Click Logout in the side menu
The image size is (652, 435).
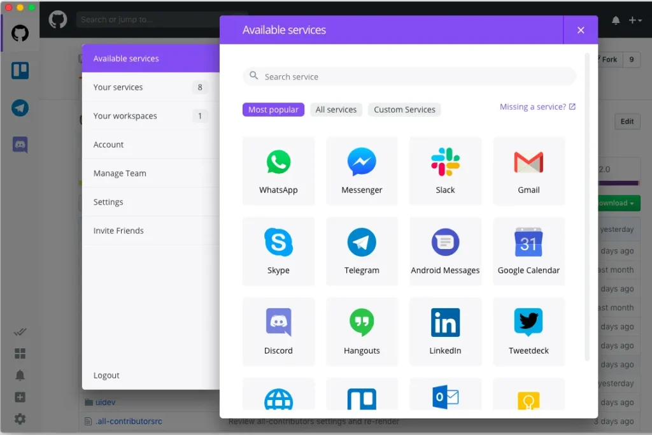(x=106, y=375)
